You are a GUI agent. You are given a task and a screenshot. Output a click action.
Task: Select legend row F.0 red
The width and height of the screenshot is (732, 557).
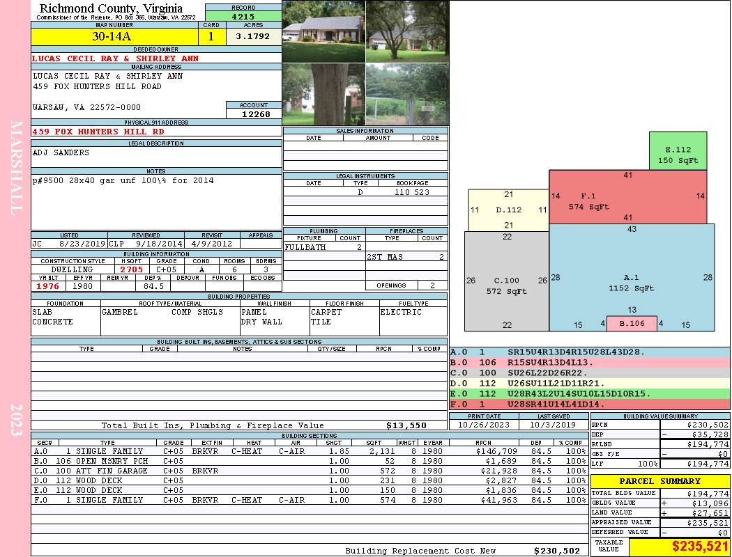tap(589, 404)
